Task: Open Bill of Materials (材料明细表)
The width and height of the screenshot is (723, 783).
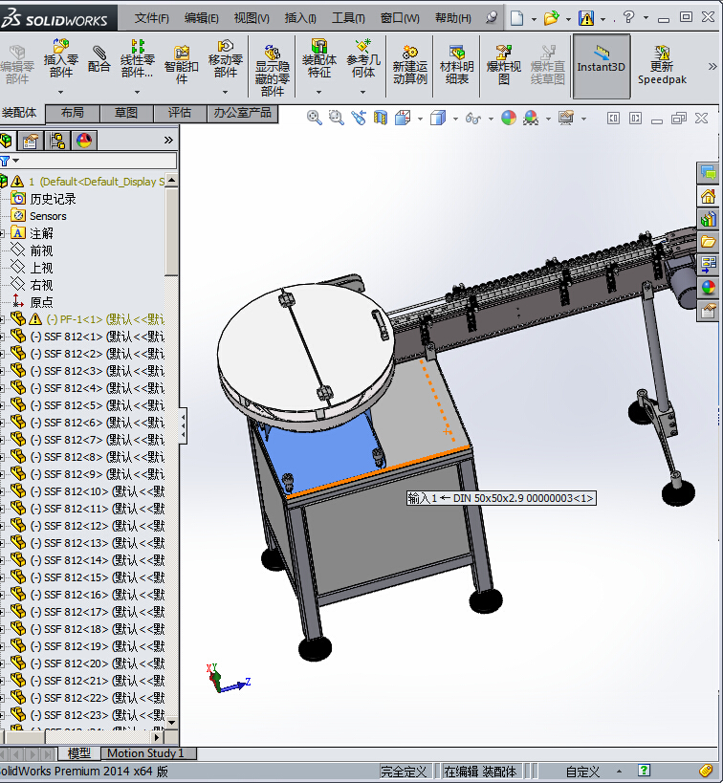Action: point(457,64)
